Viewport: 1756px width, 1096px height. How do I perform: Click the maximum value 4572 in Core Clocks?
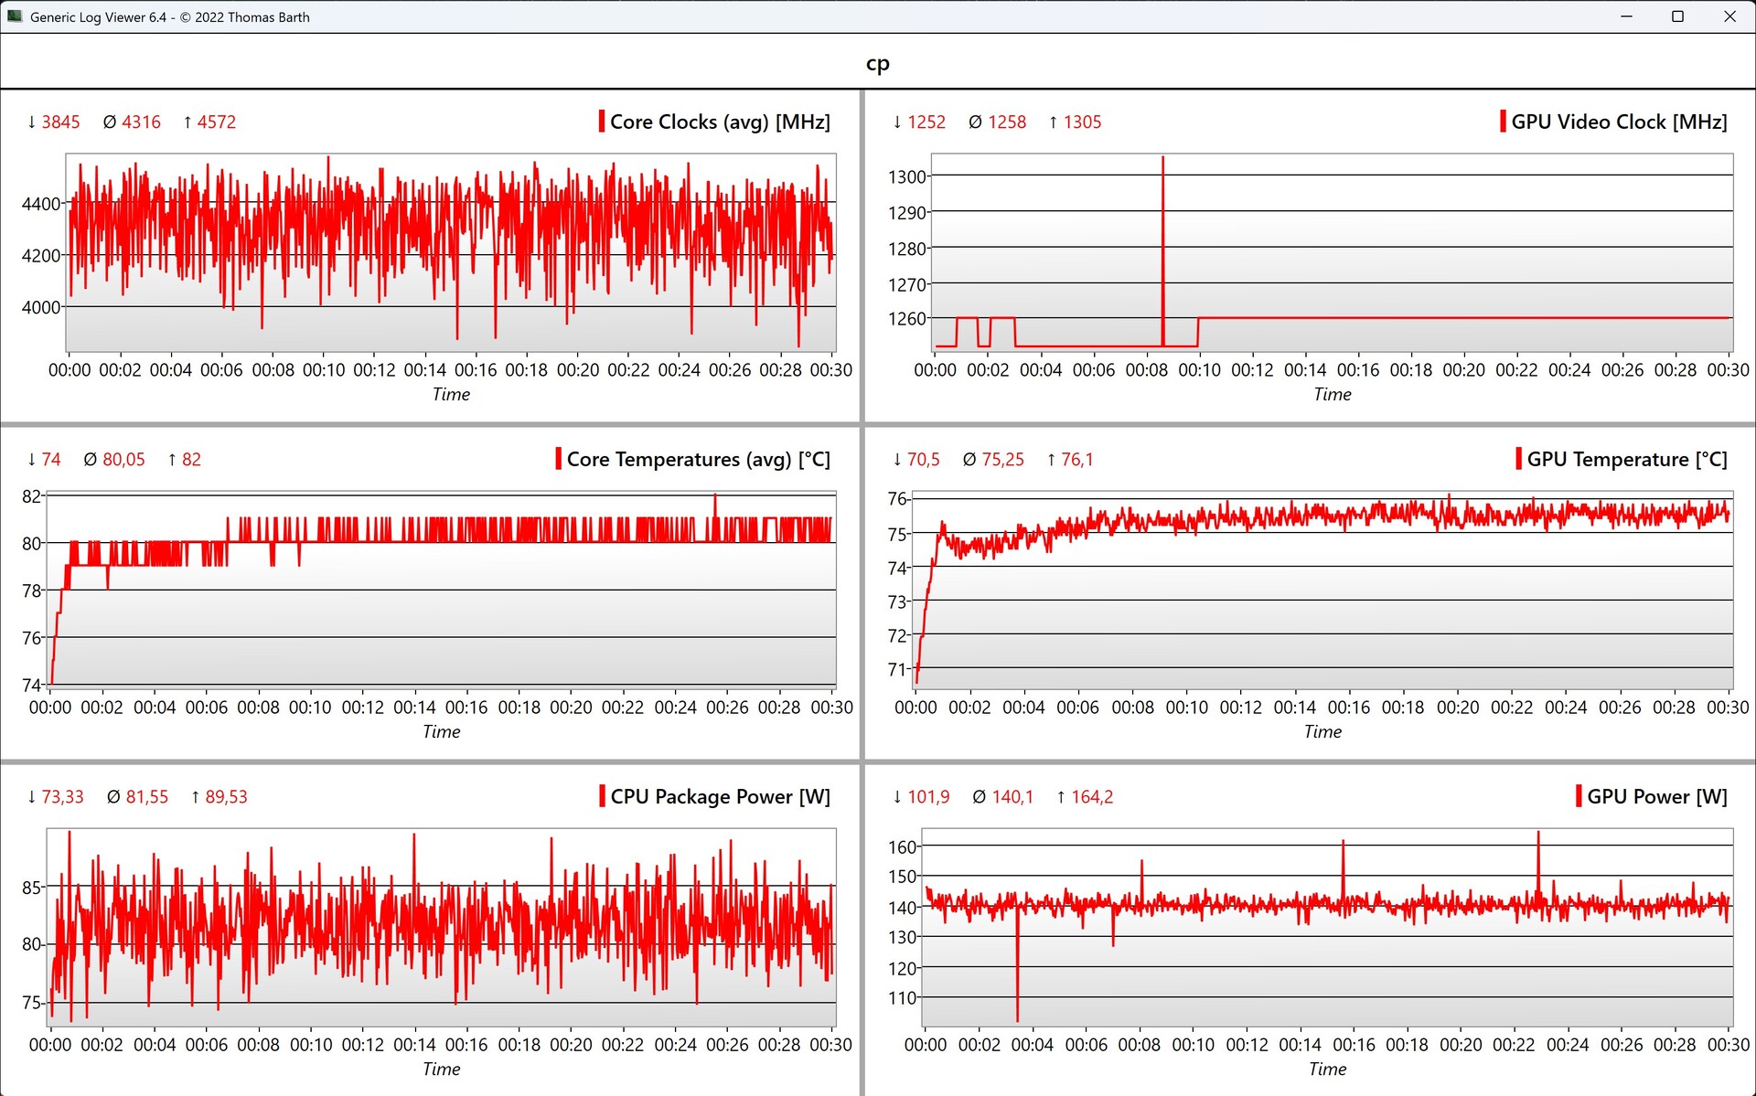coord(216,122)
